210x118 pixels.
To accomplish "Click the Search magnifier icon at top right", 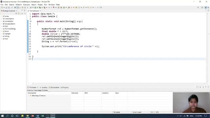I will click(x=198, y=8).
